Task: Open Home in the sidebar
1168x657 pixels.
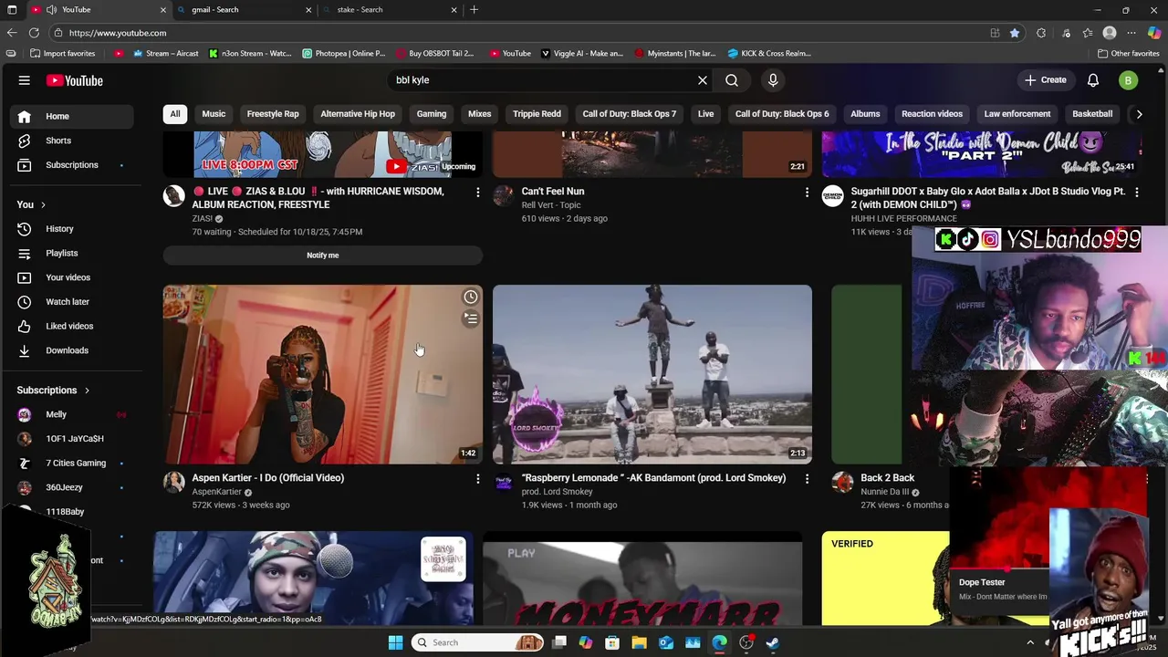Action: point(72,116)
